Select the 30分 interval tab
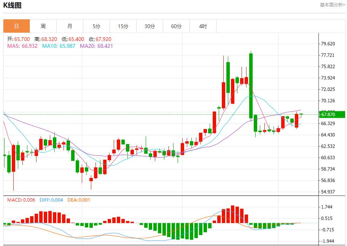This screenshot has height=246, width=347. tap(150, 26)
